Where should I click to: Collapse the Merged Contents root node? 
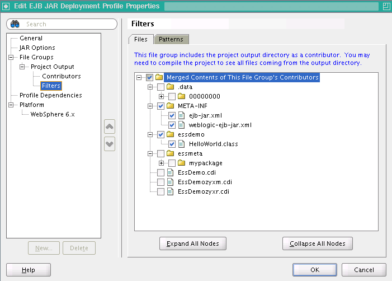click(x=139, y=77)
